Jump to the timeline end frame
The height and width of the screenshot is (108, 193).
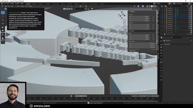86,96
